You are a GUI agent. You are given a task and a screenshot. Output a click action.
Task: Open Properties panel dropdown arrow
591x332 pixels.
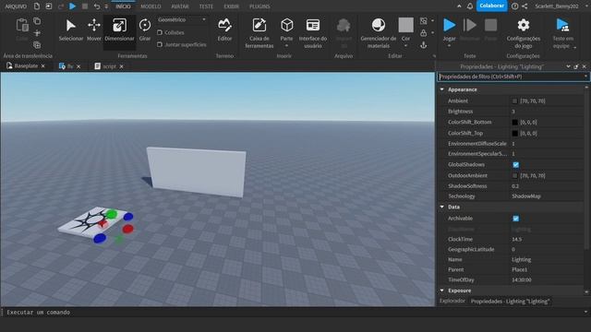[568, 66]
